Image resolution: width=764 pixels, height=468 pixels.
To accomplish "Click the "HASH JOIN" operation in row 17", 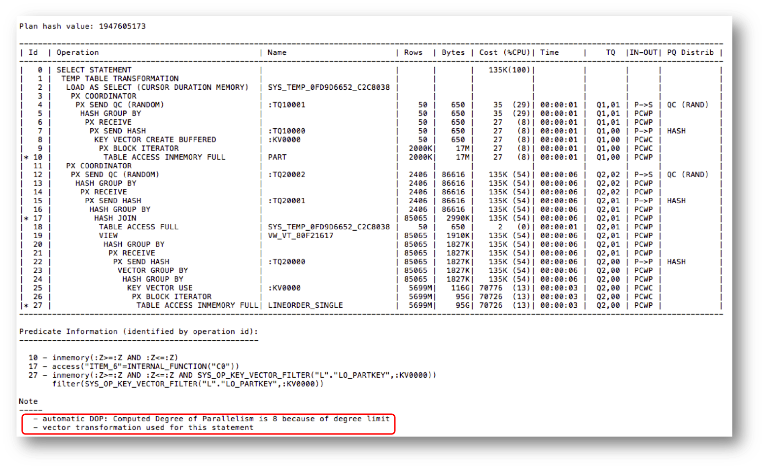I will click(x=115, y=218).
